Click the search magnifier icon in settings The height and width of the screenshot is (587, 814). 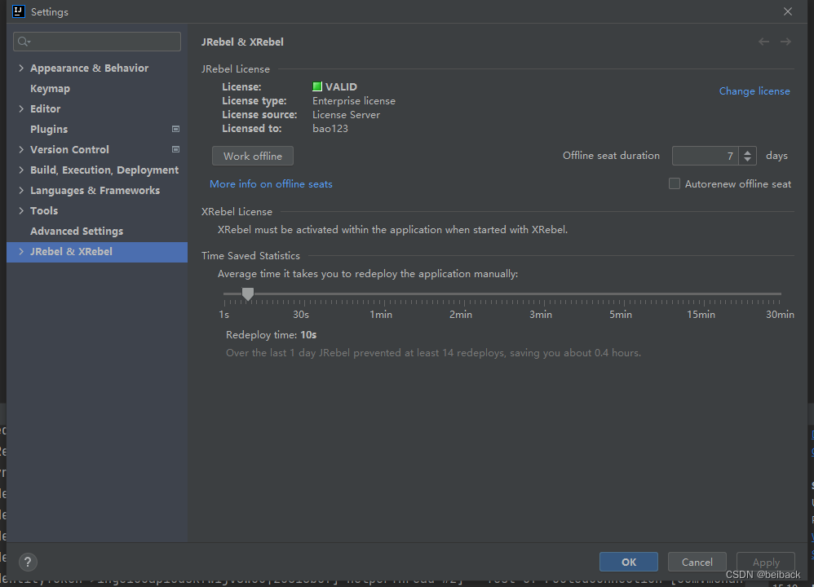pyautogui.click(x=24, y=42)
